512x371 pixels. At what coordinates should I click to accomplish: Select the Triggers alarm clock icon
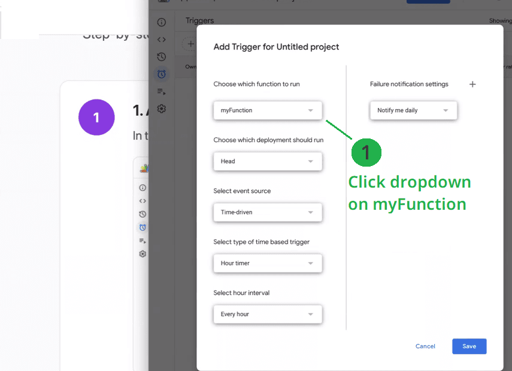pos(160,74)
